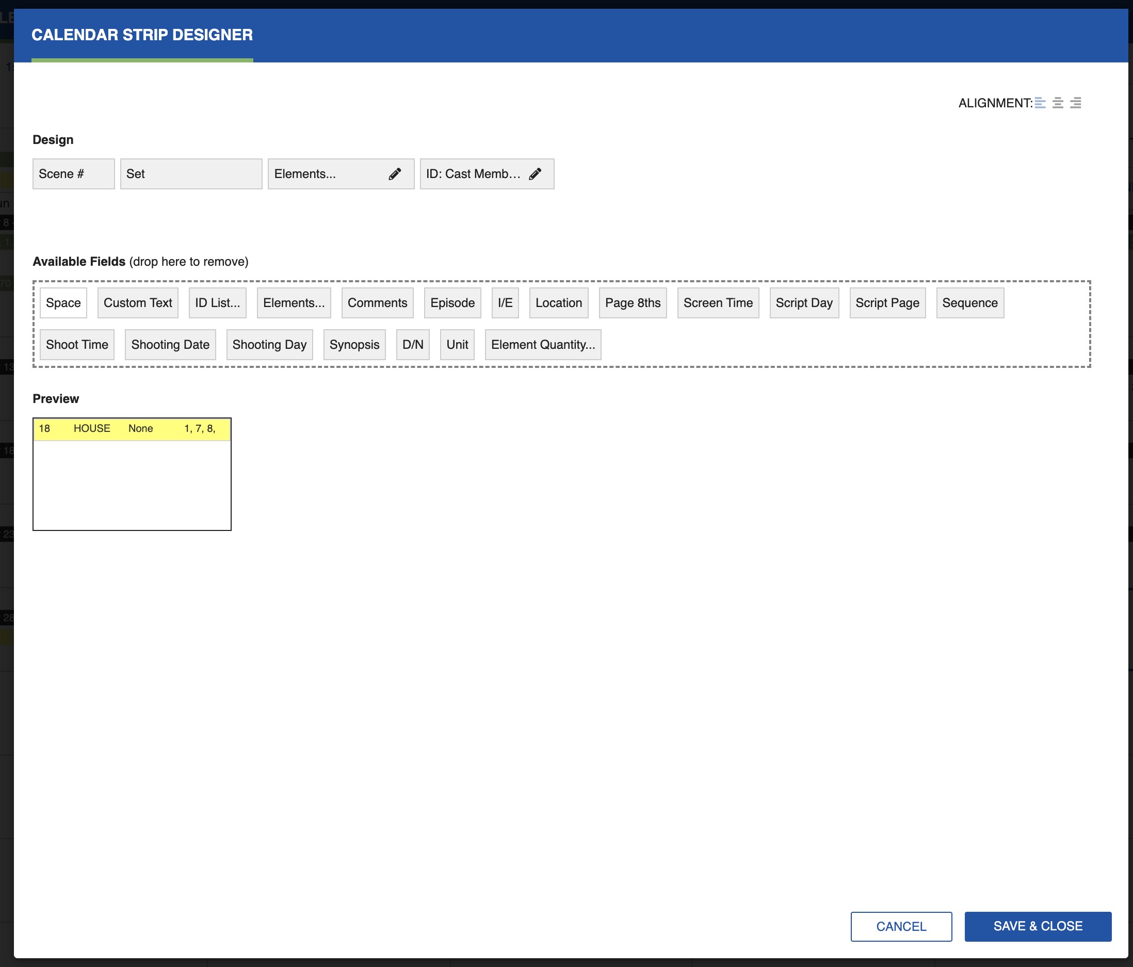Click the Scene # design field
1133x967 pixels.
pyautogui.click(x=73, y=174)
